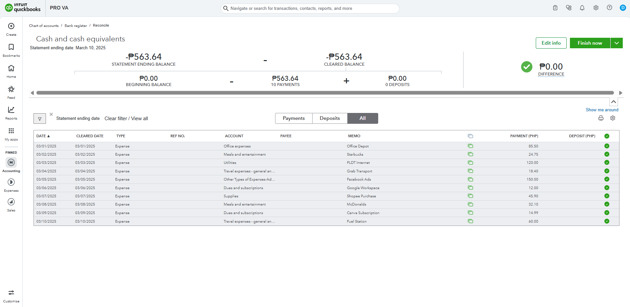The width and height of the screenshot is (630, 307).
Task: Click the Edit info button
Action: coord(551,43)
